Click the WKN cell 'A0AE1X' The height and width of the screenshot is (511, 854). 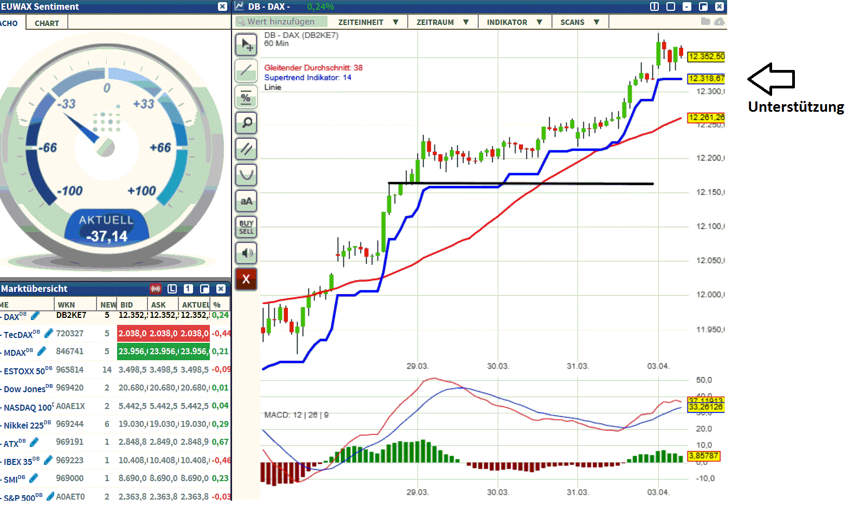tap(70, 406)
